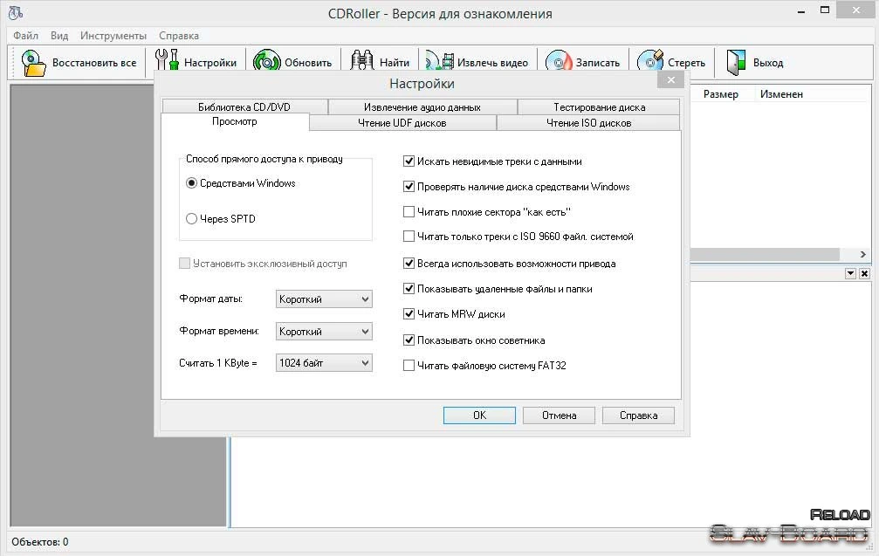Click the Стереть erase disc icon
The width and height of the screenshot is (879, 556).
pyautogui.click(x=650, y=60)
